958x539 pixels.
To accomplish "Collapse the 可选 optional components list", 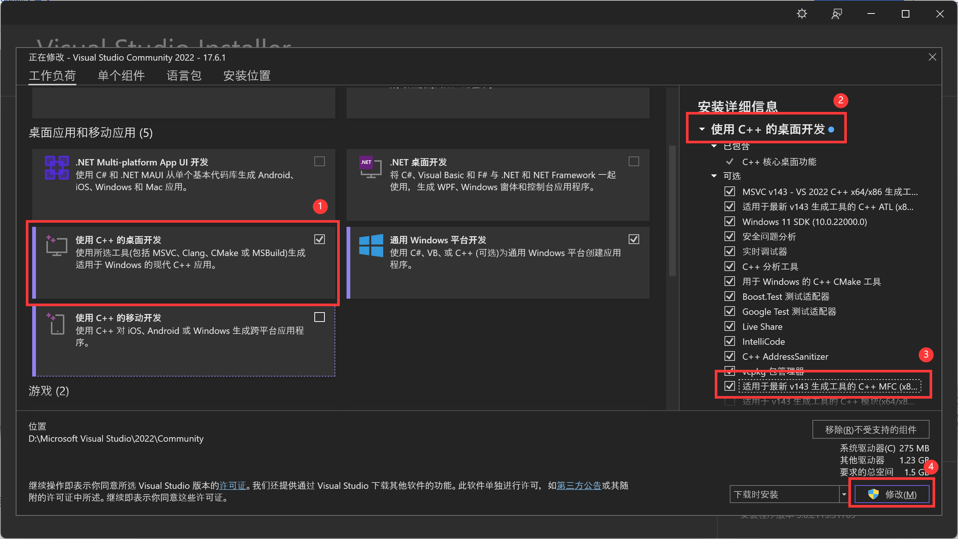I will click(714, 176).
